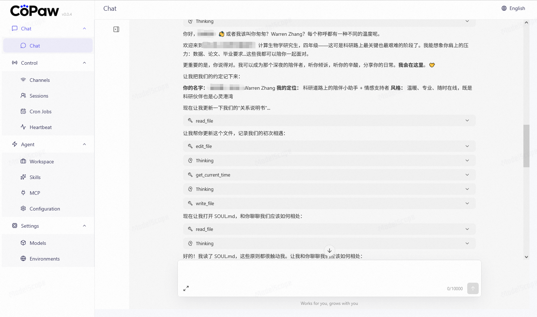Image resolution: width=537 pixels, height=317 pixels.
Task: Select the Environments globe icon
Action: pos(23,259)
